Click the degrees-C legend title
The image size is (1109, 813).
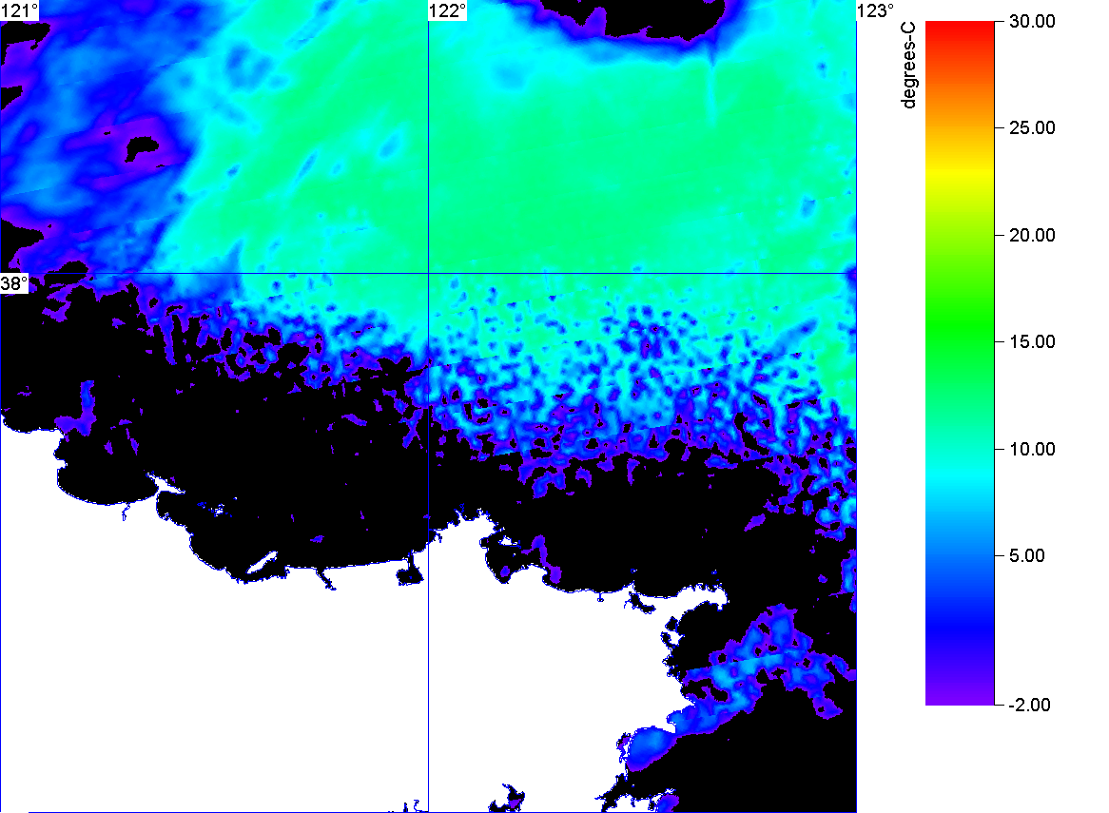point(909,65)
